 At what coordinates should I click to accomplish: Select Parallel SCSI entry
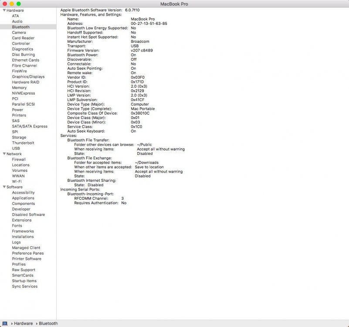click(24, 104)
